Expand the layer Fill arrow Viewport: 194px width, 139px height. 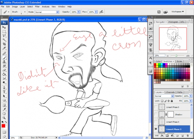[x=191, y=101]
